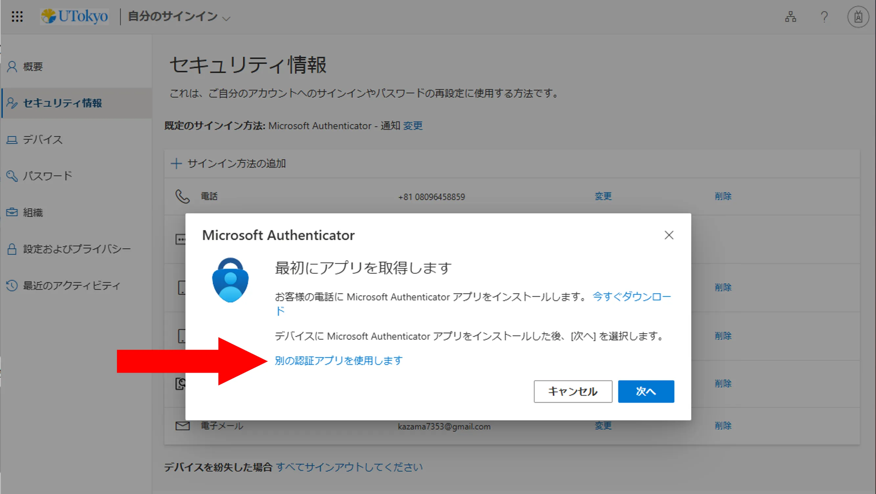
Task: Click the help question mark icon
Action: [824, 17]
